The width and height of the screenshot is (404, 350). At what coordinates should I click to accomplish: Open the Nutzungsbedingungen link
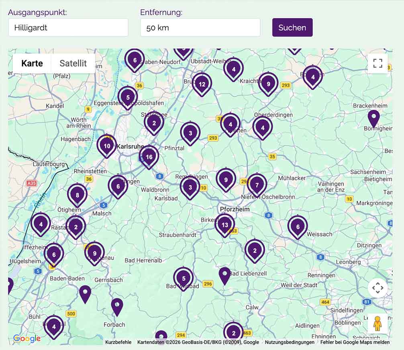[x=290, y=342]
